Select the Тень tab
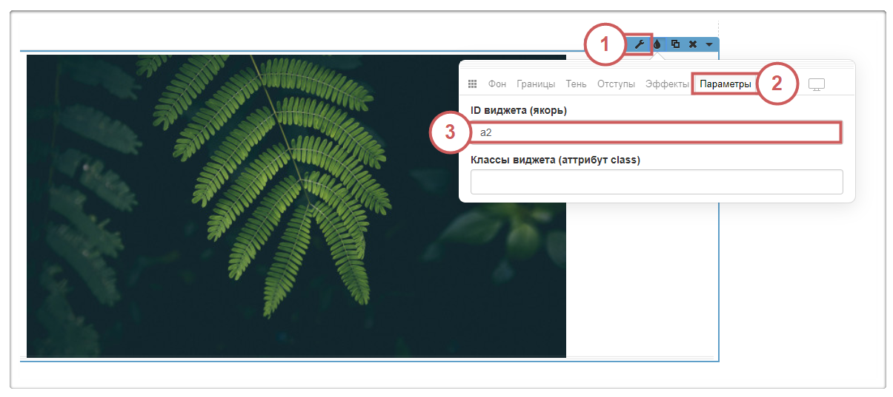The width and height of the screenshot is (893, 397). [576, 84]
